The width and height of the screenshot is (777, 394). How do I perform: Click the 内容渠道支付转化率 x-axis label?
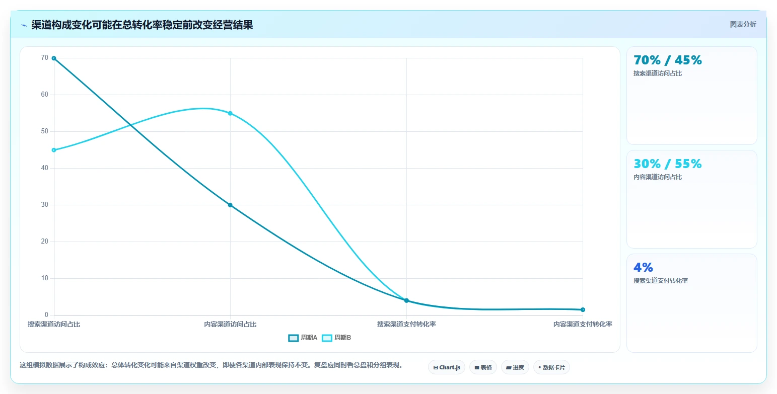pos(583,324)
